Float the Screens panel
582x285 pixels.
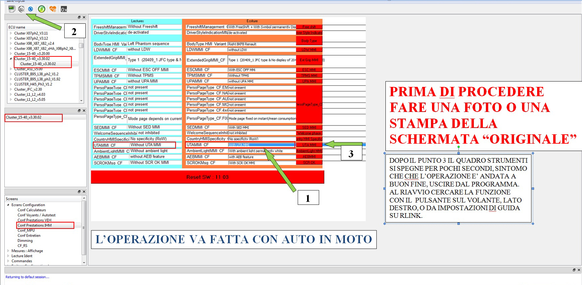tap(79, 192)
